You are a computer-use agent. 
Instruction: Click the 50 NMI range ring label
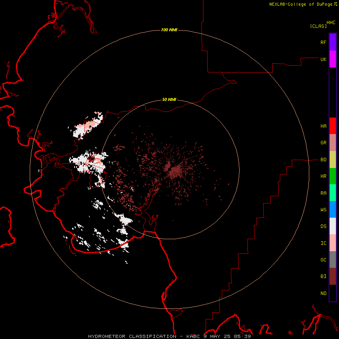point(169,100)
